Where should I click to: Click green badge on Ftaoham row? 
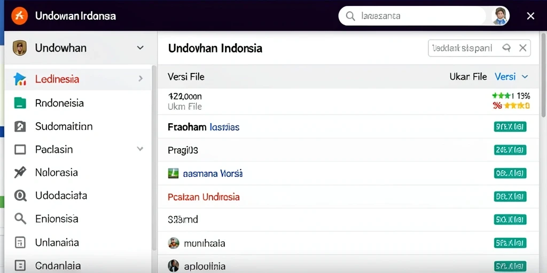pyautogui.click(x=510, y=127)
